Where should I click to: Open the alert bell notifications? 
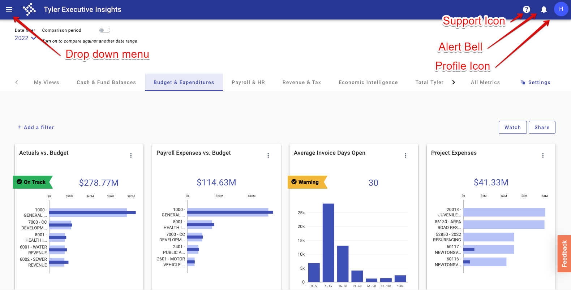click(544, 9)
